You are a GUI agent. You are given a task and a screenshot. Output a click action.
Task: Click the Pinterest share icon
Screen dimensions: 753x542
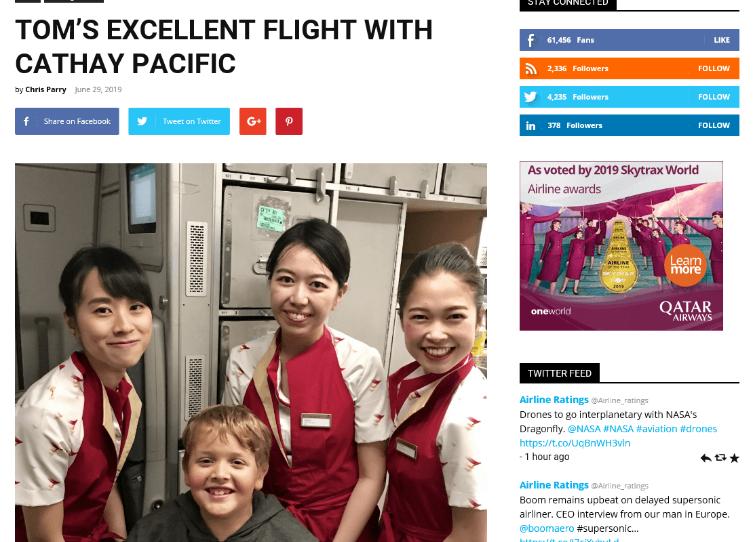[288, 121]
